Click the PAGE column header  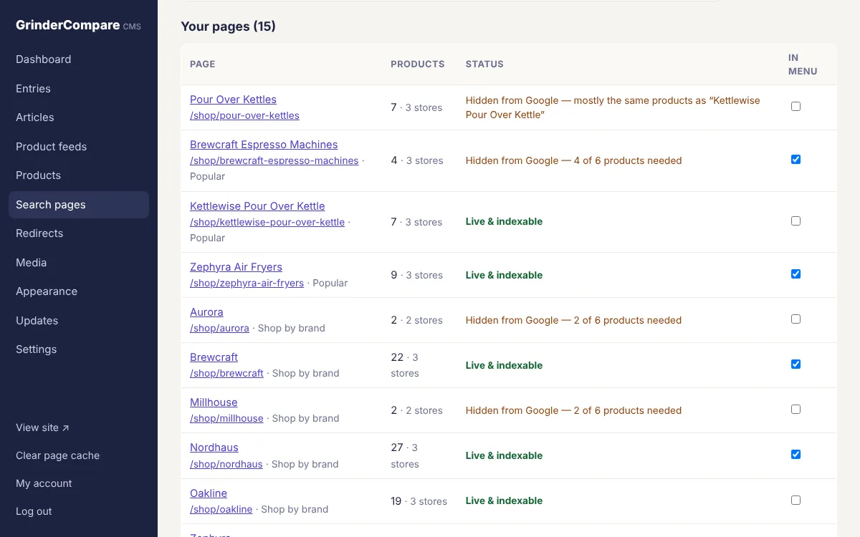tap(203, 64)
